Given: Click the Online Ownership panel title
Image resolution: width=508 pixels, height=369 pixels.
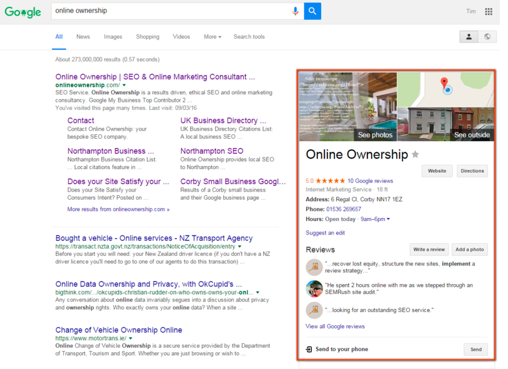Looking at the screenshot, I should [x=357, y=154].
